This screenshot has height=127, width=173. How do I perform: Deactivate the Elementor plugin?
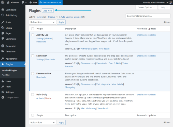(50, 59)
